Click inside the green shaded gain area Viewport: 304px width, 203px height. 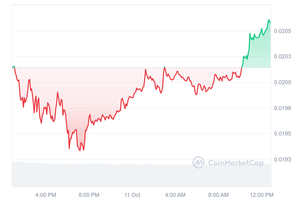(258, 53)
